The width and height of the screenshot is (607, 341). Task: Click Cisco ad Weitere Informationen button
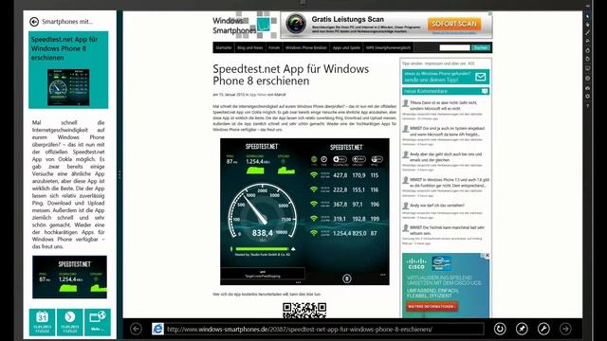tap(432, 307)
